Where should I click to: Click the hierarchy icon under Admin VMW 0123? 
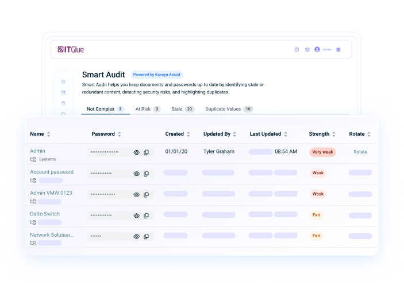tap(33, 201)
